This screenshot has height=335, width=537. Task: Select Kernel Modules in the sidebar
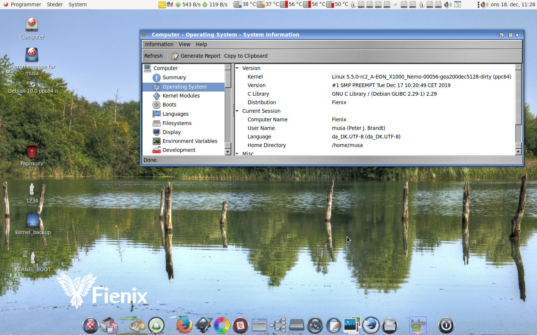coord(181,96)
